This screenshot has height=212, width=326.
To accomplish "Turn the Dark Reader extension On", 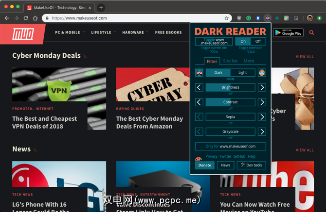I will pyautogui.click(x=243, y=41).
